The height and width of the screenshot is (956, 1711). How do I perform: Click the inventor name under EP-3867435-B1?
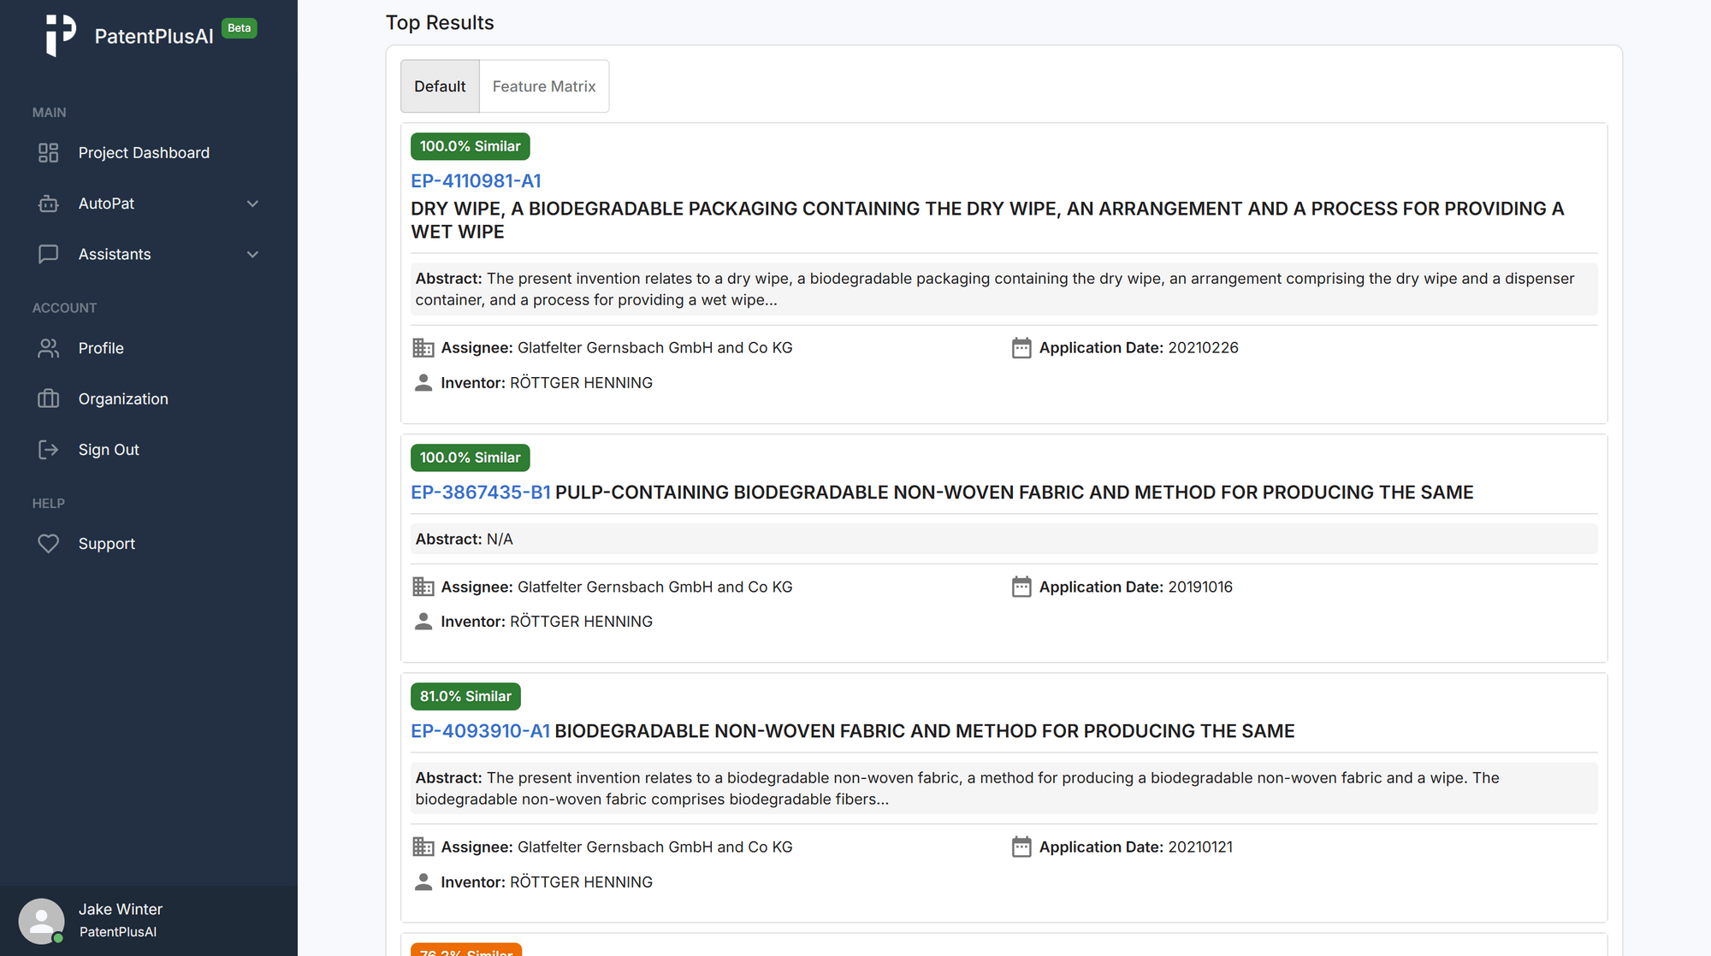(x=581, y=622)
